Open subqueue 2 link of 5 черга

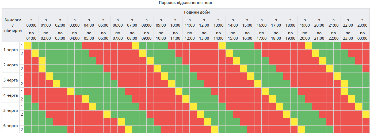[x=22, y=114]
